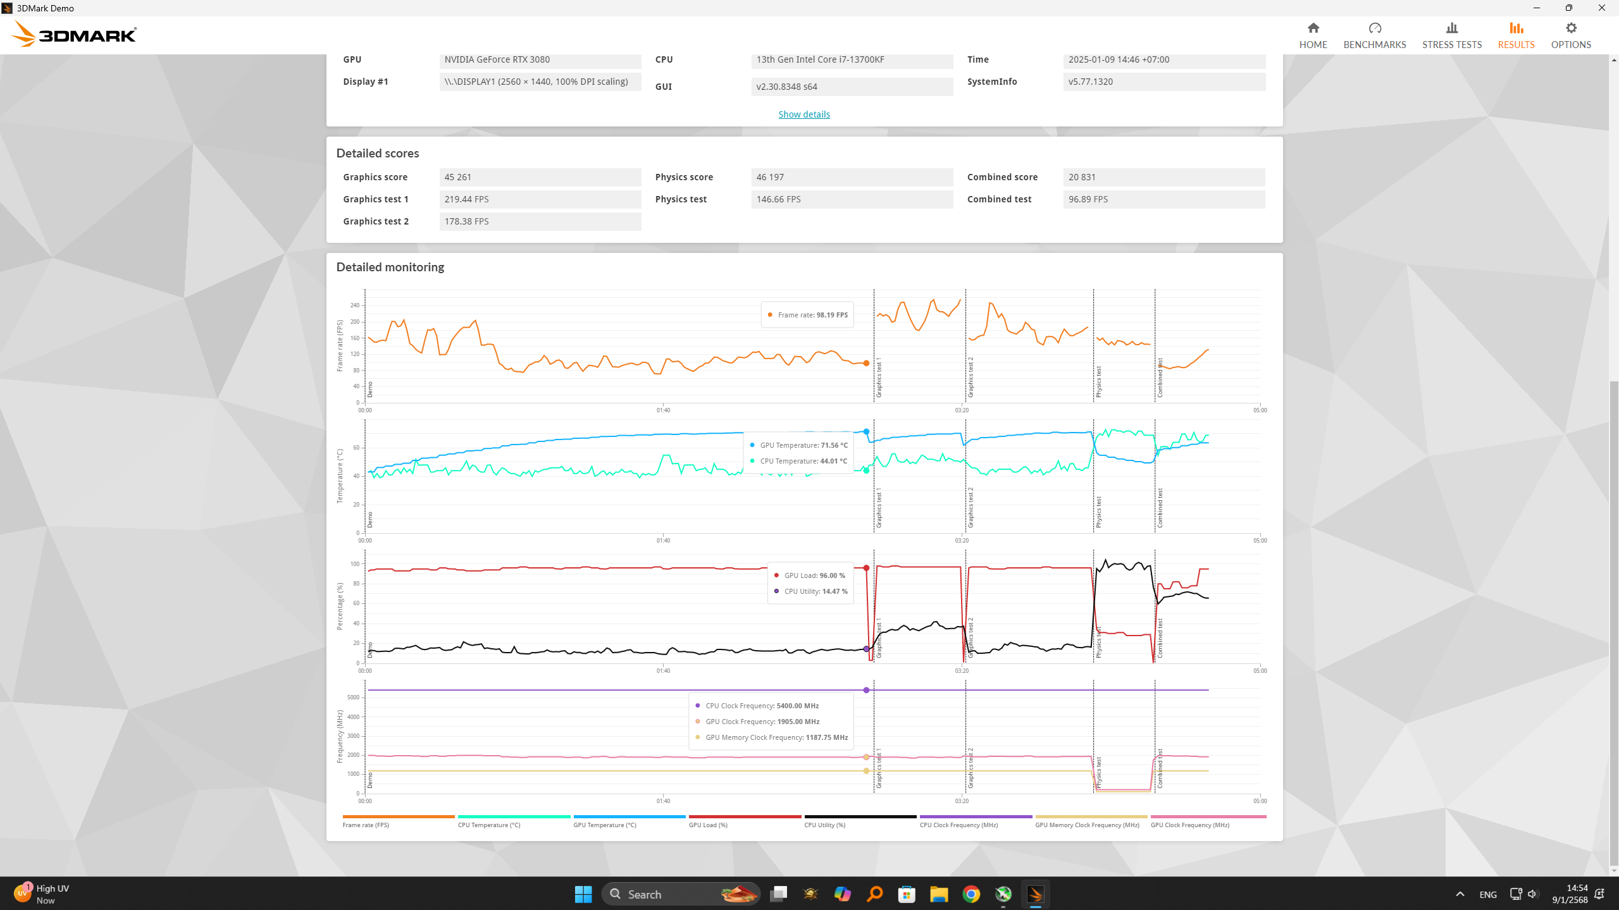The image size is (1619, 910).
Task: Open the volume control in system tray
Action: pos(1532,894)
